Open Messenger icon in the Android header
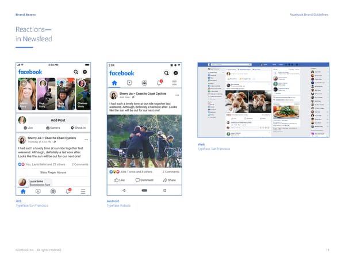345x266 pixels. (175, 74)
